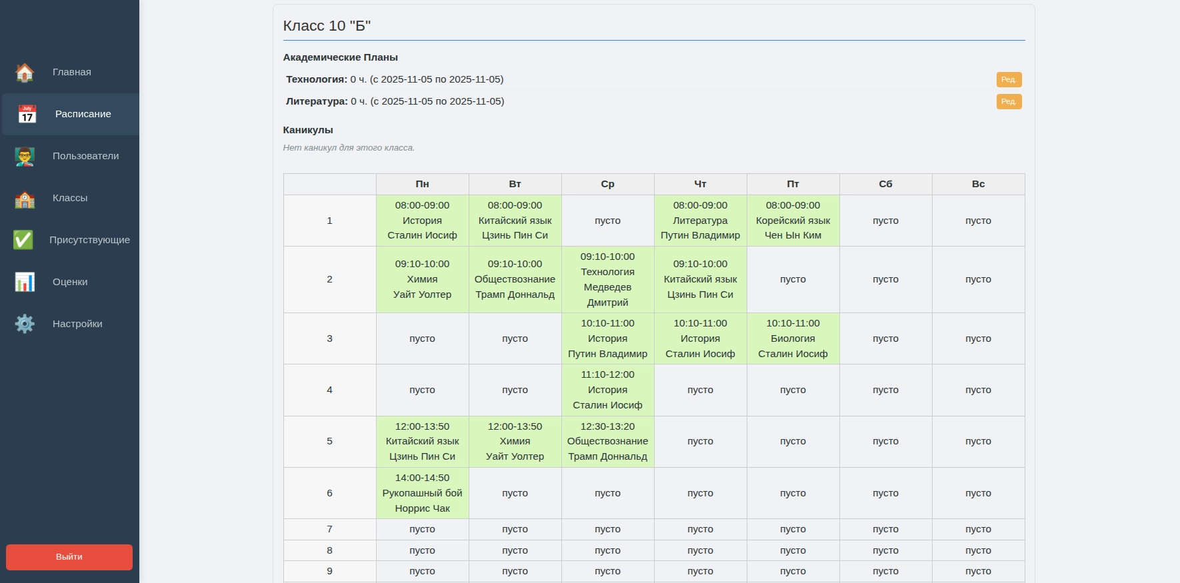Select Monday lesson 5 Китайский язык cell

[x=423, y=441]
